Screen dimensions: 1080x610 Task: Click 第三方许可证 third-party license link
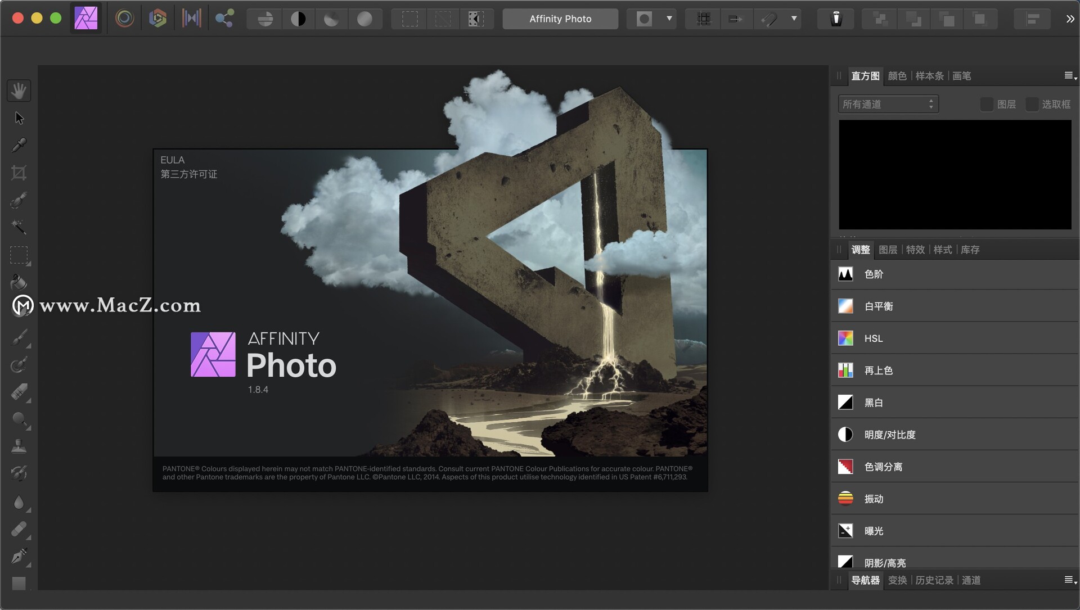pyautogui.click(x=189, y=174)
